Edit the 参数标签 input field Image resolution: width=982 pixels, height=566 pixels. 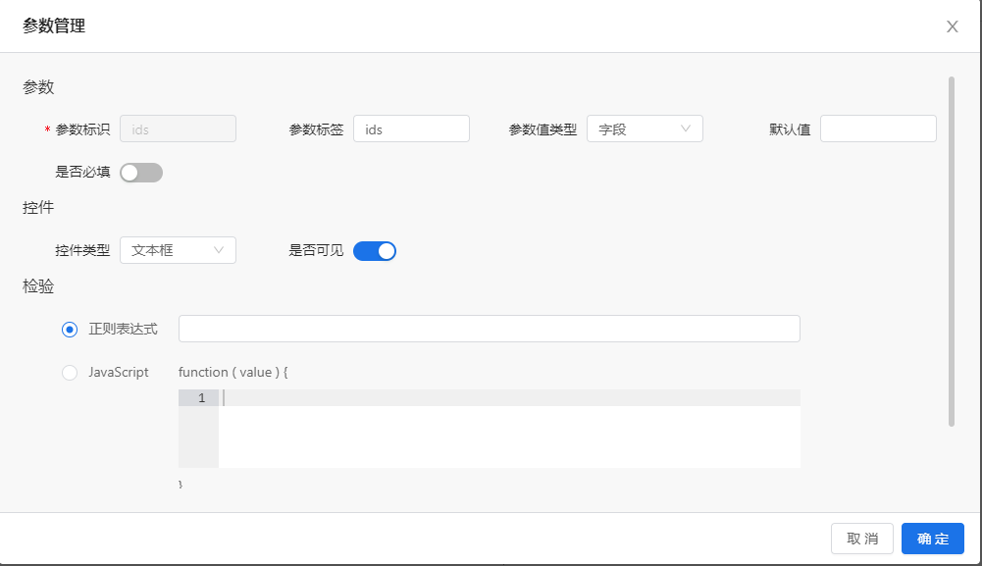[x=411, y=129]
